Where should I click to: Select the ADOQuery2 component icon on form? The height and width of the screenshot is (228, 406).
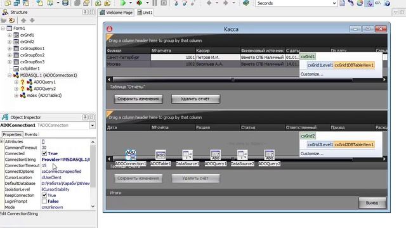point(269,155)
